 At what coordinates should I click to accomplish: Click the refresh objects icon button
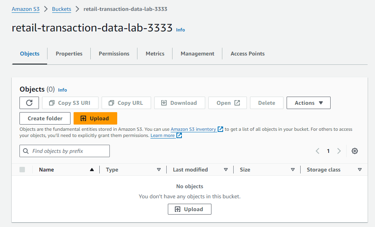point(29,103)
